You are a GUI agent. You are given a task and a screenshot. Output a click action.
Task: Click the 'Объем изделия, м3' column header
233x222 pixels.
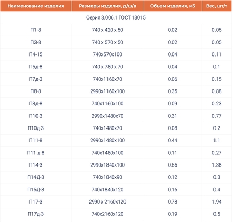point(173,6)
